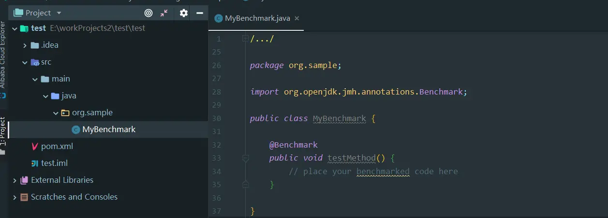Click the locate/scroll-from-source target icon
The height and width of the screenshot is (218, 608).
click(148, 13)
